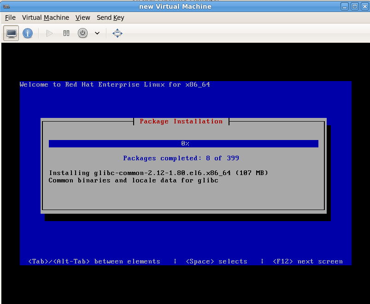This screenshot has width=370, height=304.
Task: Show the graphical console view
Action: (11, 33)
